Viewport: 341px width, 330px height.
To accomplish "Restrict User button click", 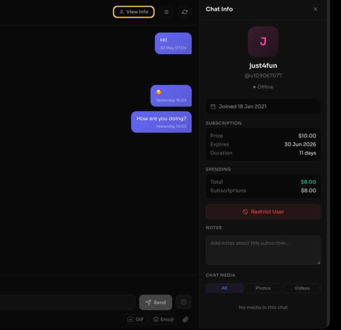I will [263, 211].
